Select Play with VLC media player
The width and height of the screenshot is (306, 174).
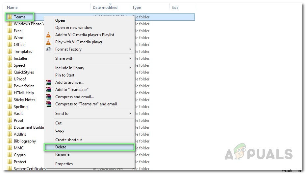[x=79, y=42]
